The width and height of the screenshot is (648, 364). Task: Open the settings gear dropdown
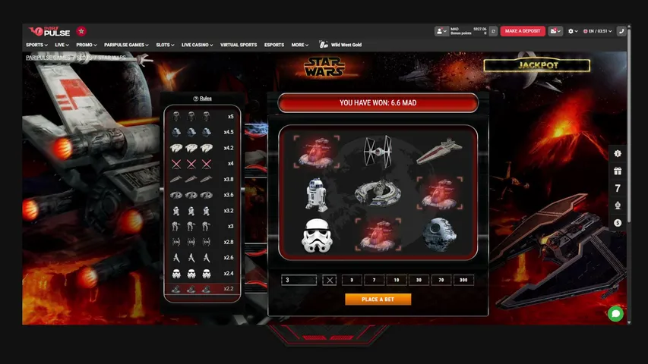coord(572,31)
